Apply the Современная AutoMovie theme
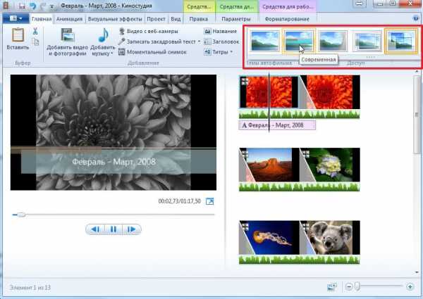Viewport: 423px width, 299px height. pos(298,41)
